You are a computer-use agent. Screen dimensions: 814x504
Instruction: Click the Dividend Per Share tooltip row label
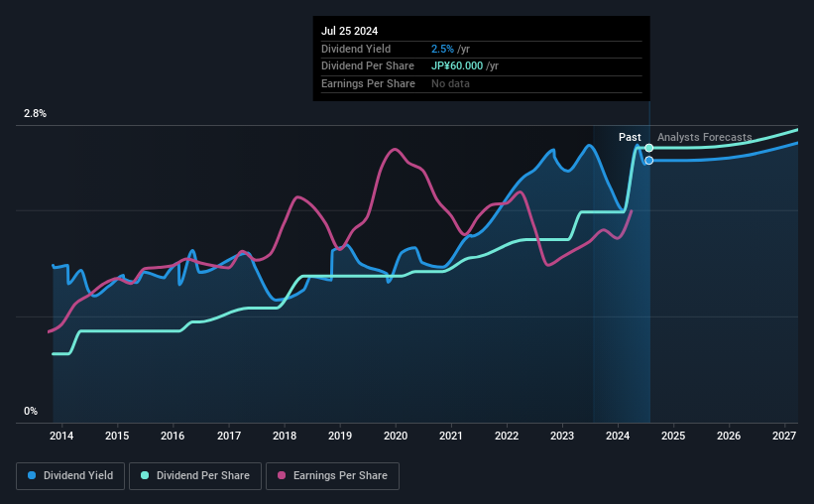(x=368, y=66)
